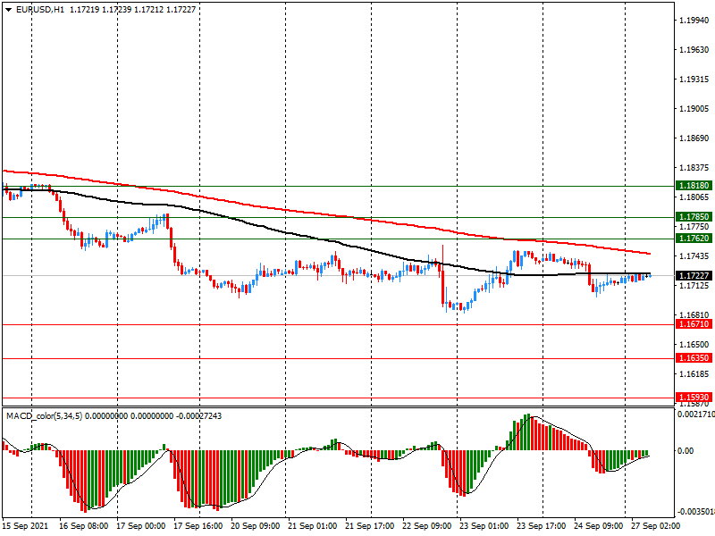This screenshot has width=715, height=536.
Task: Click the 23 Sep 17:00 time label
Action: (541, 526)
